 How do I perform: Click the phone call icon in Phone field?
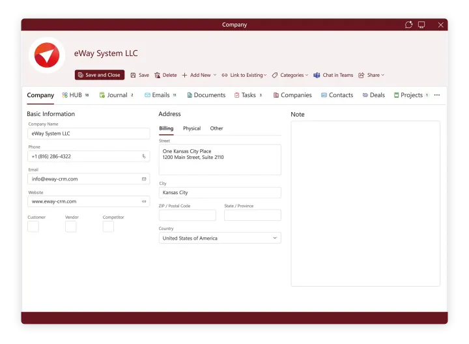point(144,156)
